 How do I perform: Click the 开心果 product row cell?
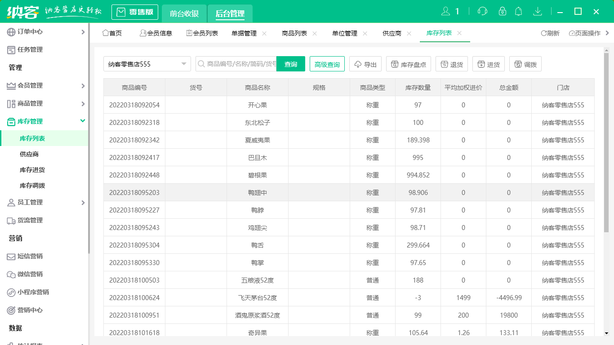coord(258,105)
